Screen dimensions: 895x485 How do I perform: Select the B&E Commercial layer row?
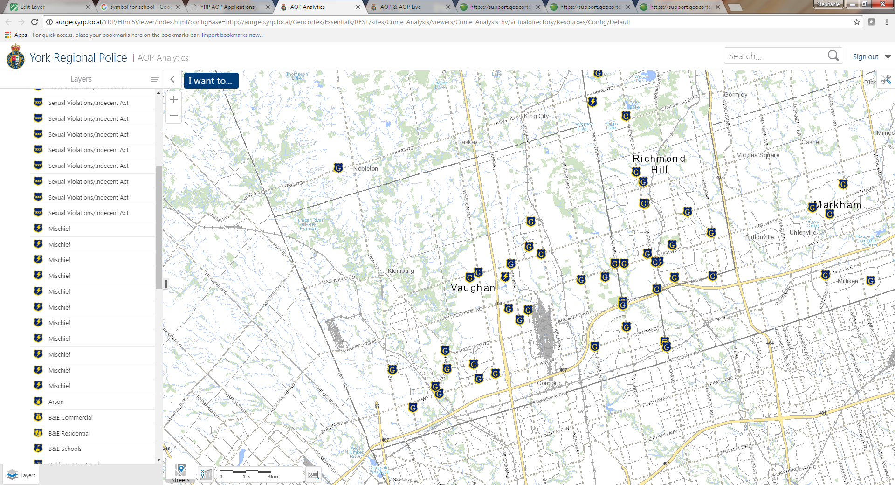coord(93,417)
